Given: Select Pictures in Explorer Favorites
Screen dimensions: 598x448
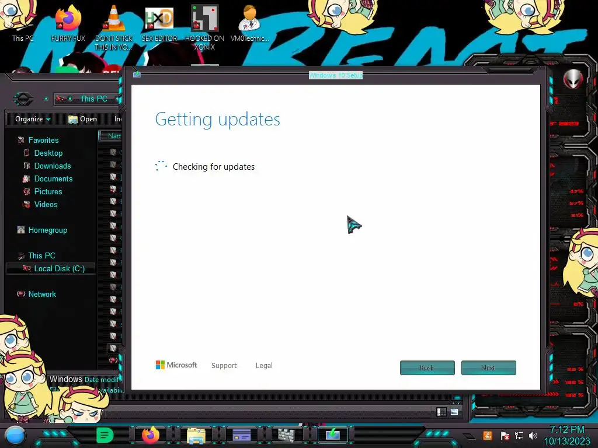Looking at the screenshot, I should point(43,191).
